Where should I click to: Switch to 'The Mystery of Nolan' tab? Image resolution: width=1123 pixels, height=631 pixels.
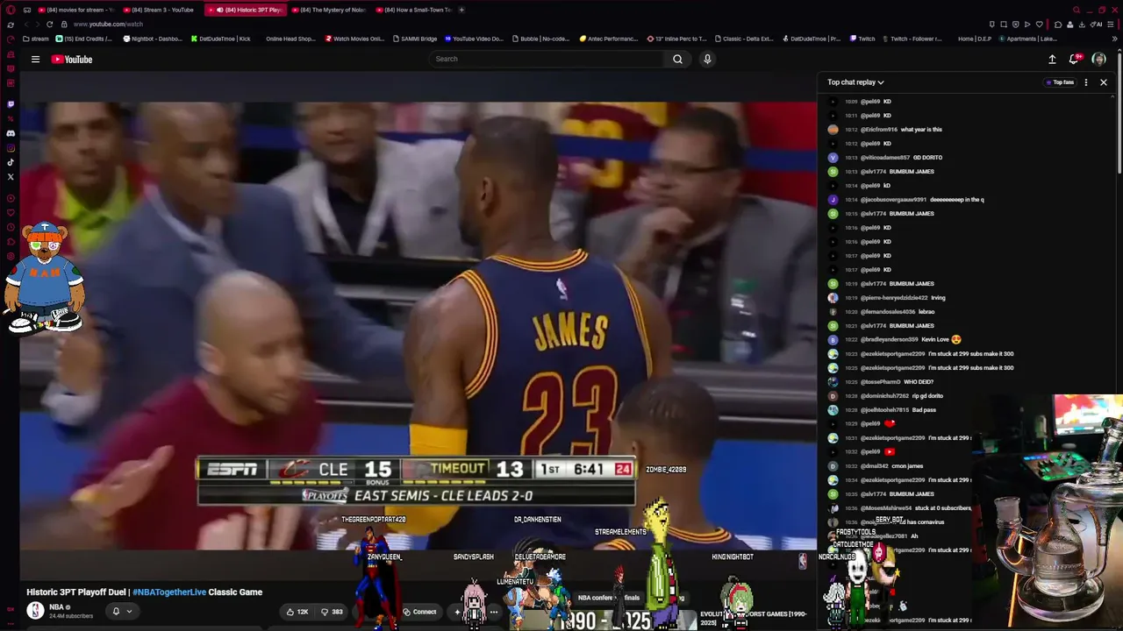(330, 10)
